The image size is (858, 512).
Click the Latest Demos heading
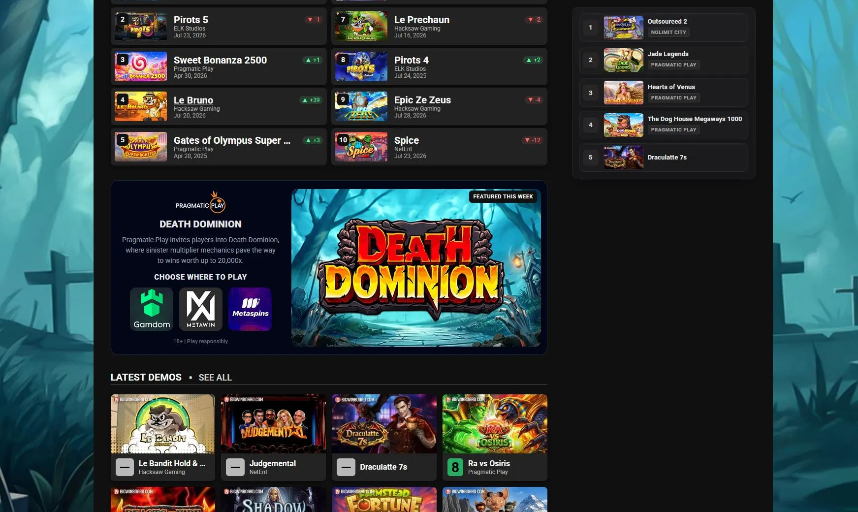[146, 378]
